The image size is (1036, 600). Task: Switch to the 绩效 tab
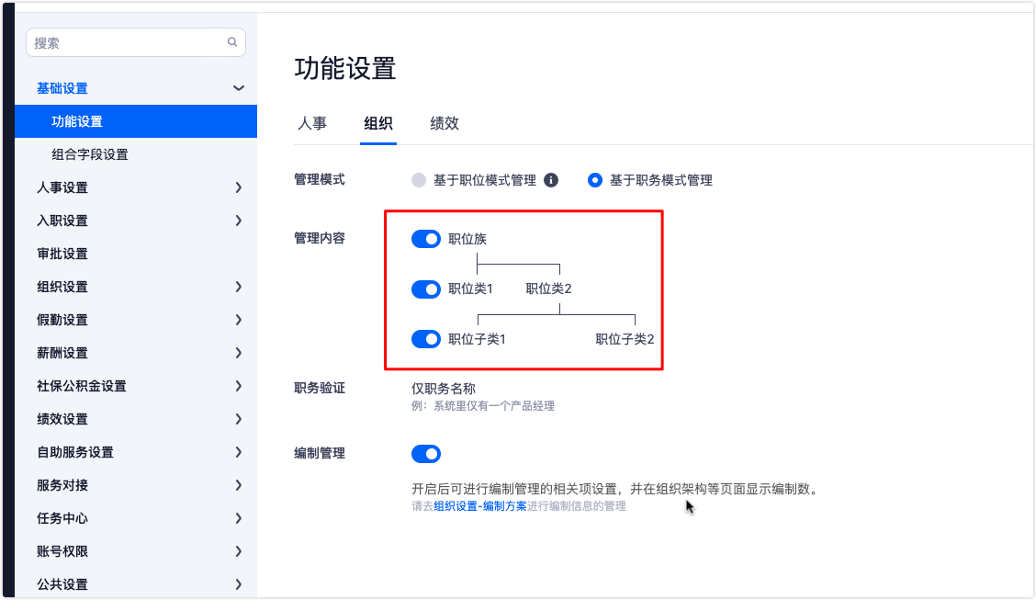click(x=445, y=123)
